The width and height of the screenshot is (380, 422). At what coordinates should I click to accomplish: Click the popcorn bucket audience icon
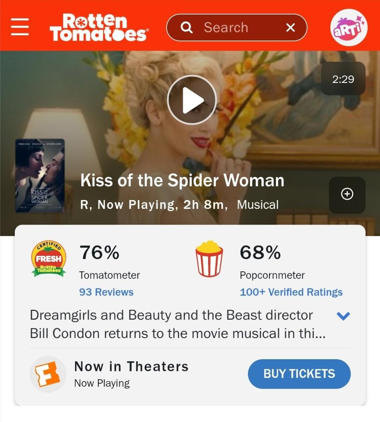pyautogui.click(x=209, y=259)
